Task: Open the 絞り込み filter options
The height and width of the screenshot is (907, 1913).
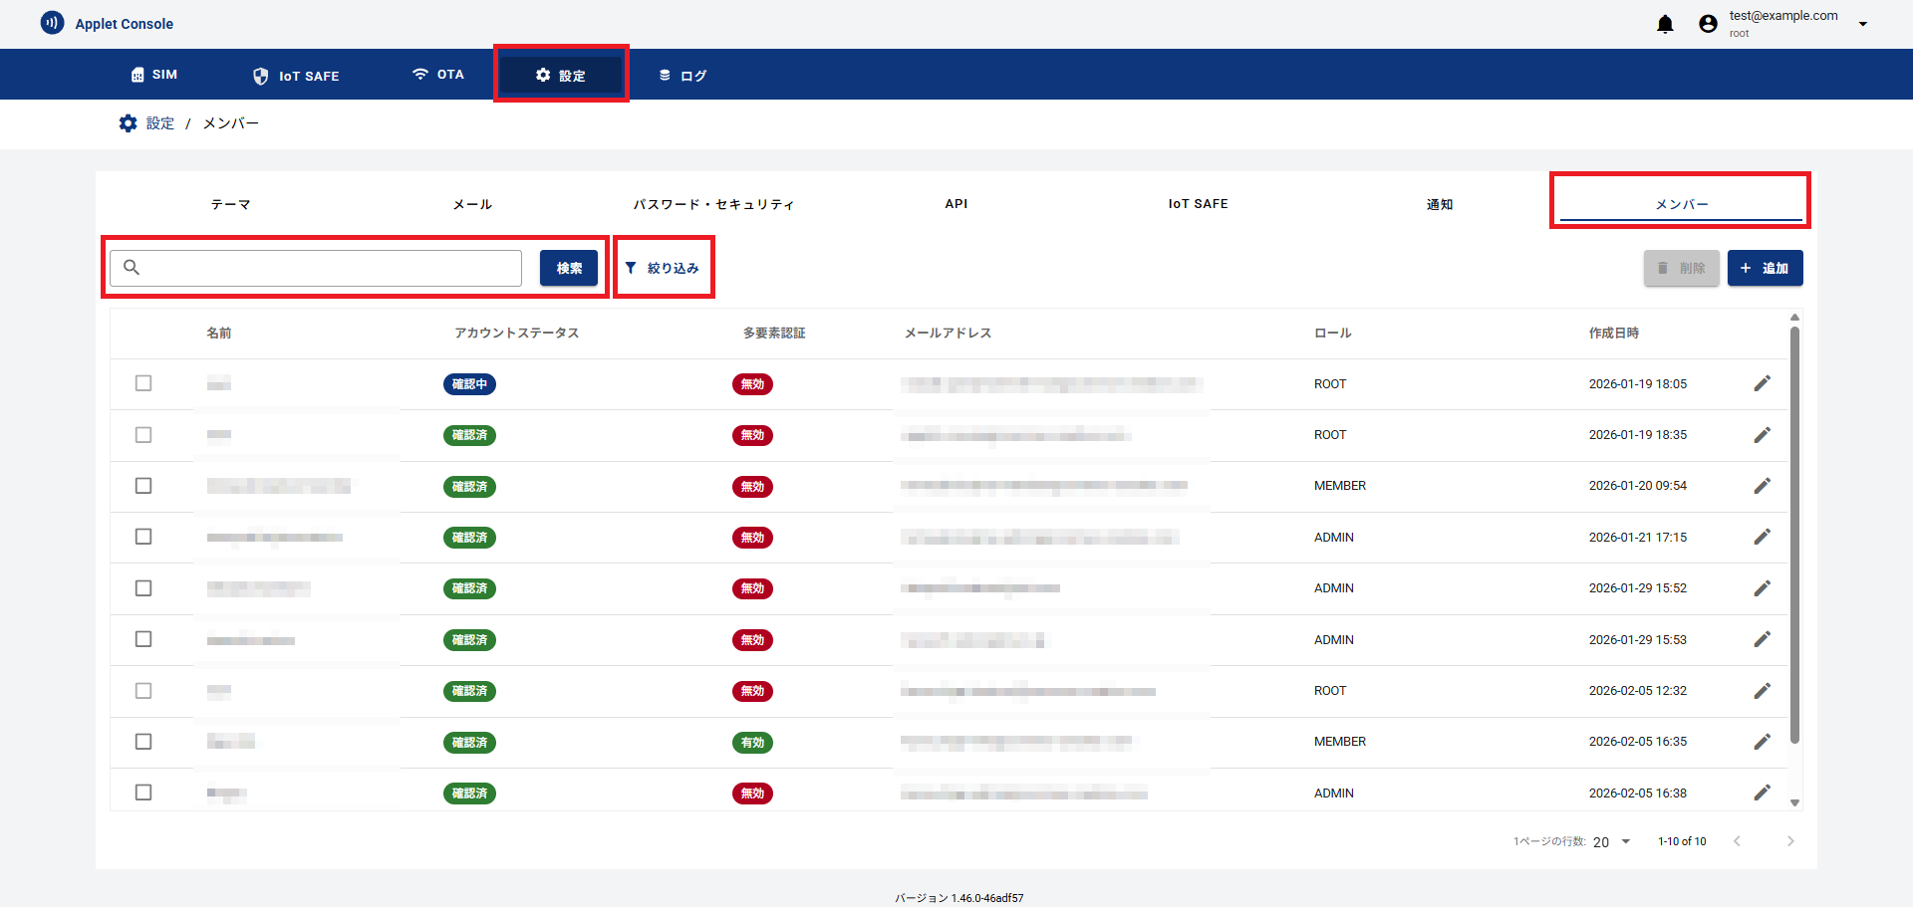Action: pyautogui.click(x=663, y=268)
